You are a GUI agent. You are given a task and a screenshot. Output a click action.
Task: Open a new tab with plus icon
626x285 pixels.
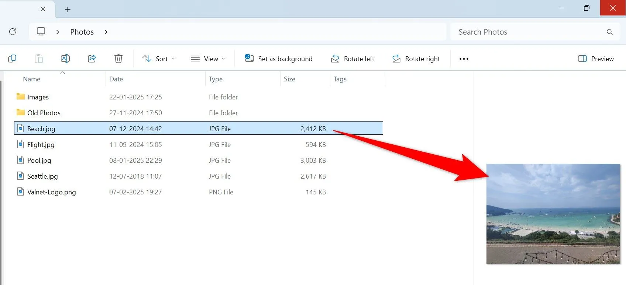[x=68, y=10]
